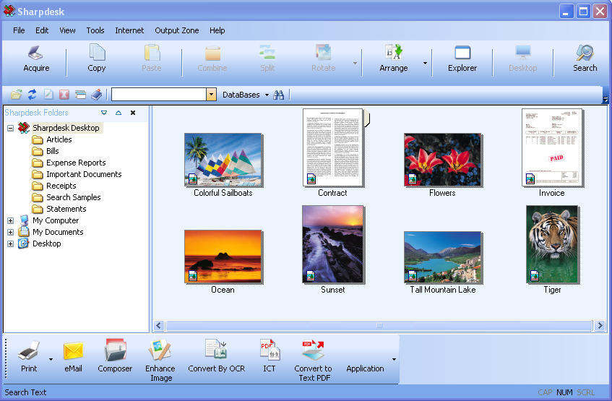Click the Print output zone icon
This screenshot has width=612, height=401.
click(x=29, y=350)
